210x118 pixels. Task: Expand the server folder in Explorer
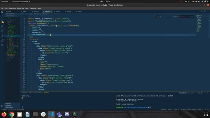point(12,60)
